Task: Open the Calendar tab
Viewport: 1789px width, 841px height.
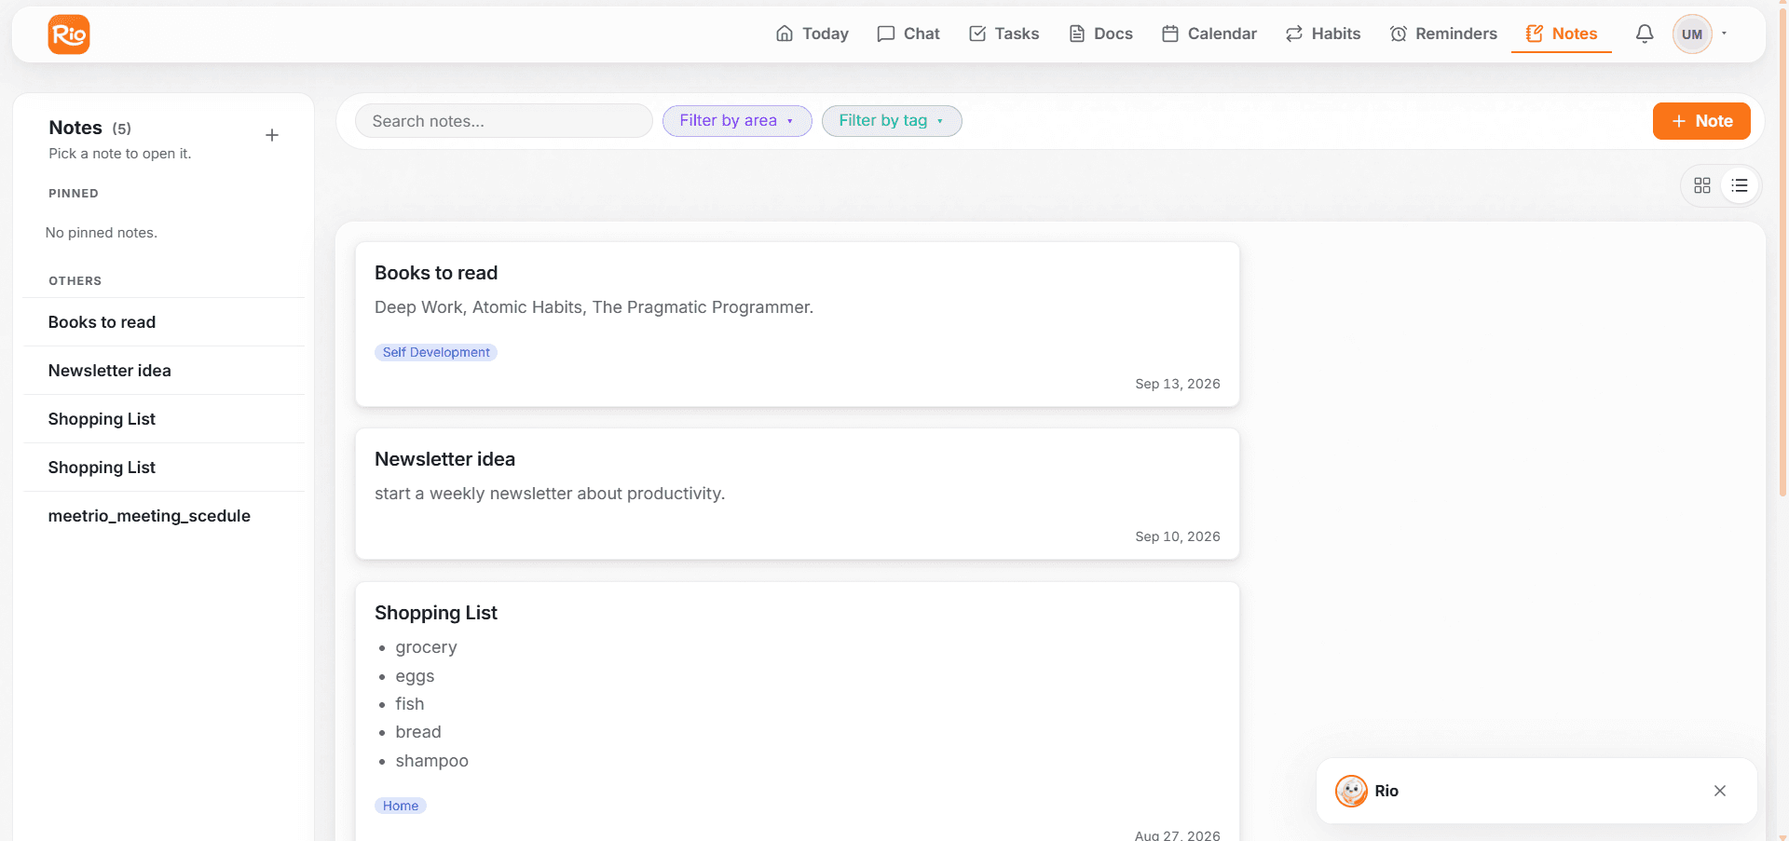Action: pos(1209,34)
